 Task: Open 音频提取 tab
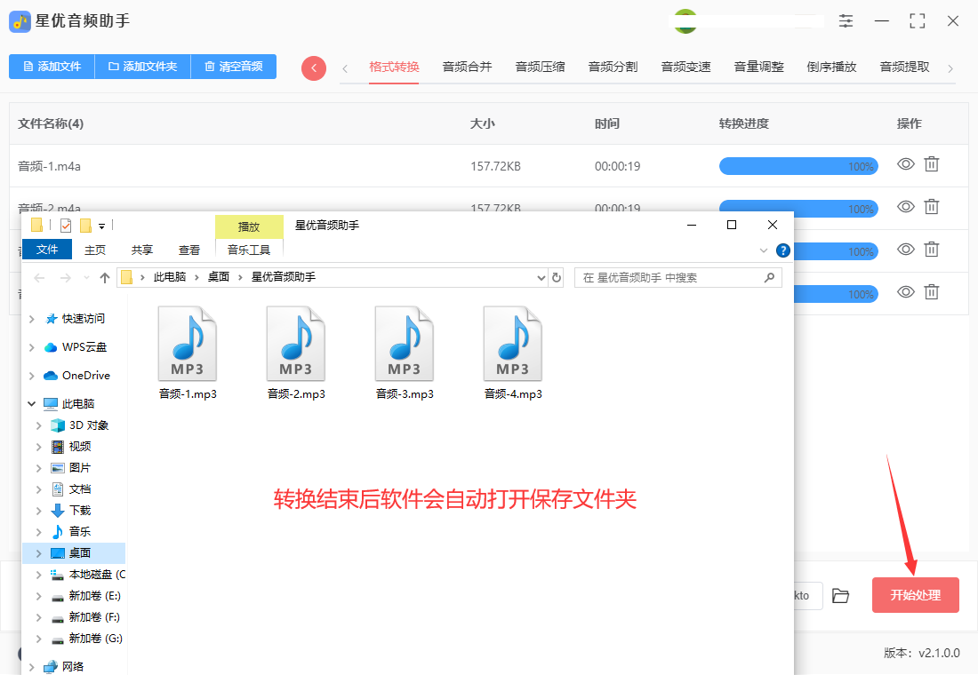904,67
